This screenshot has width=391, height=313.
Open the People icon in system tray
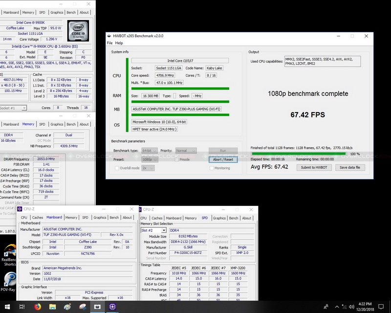326,307
